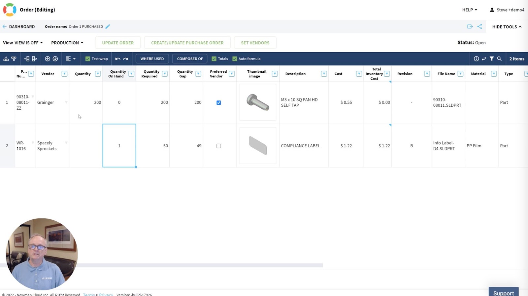Click the COMPOSED OF button
This screenshot has width=528, height=296.
coord(190,59)
